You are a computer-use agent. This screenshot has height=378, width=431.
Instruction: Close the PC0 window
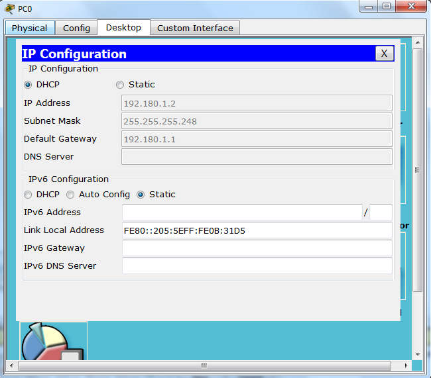pos(411,7)
